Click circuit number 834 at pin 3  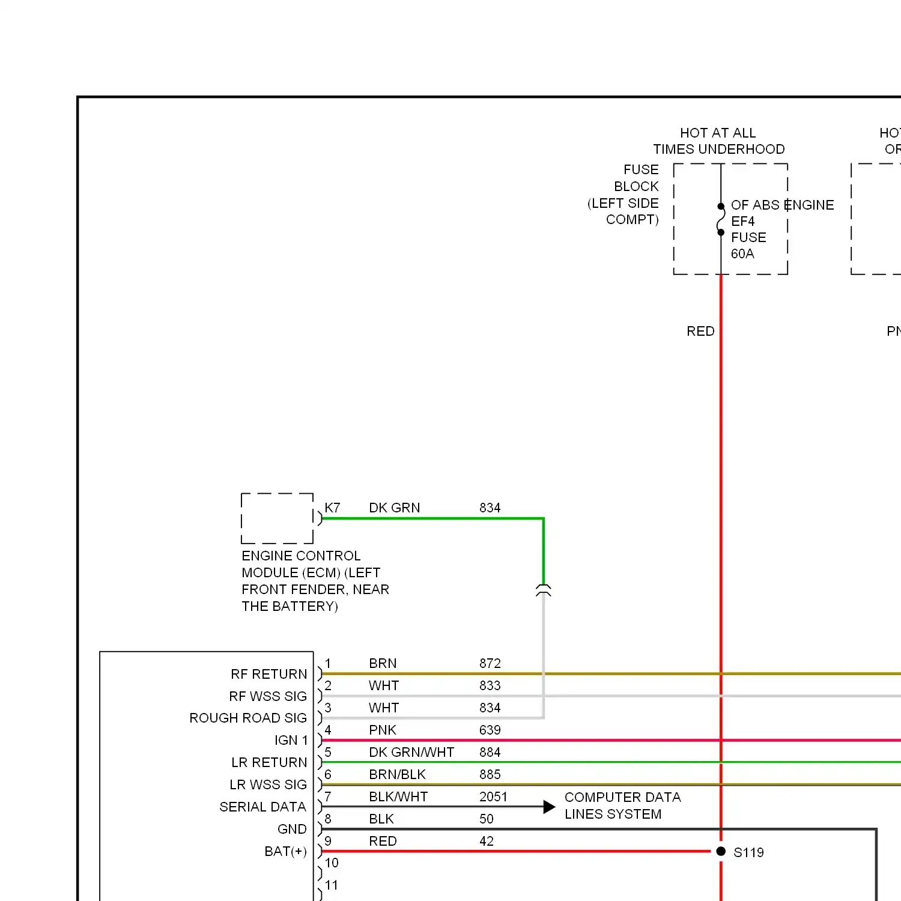click(x=490, y=708)
